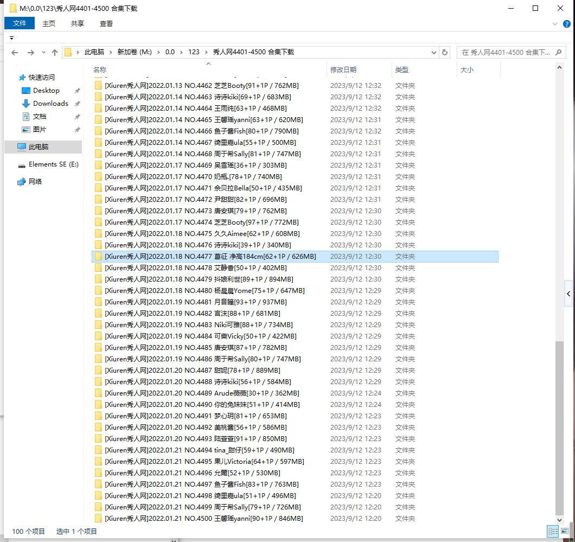Select 网络 in the navigation pane
This screenshot has height=542, width=575.
click(35, 182)
